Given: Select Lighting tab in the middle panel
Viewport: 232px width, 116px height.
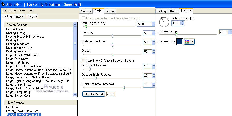Looking at the screenshot, I should (x=110, y=11).
